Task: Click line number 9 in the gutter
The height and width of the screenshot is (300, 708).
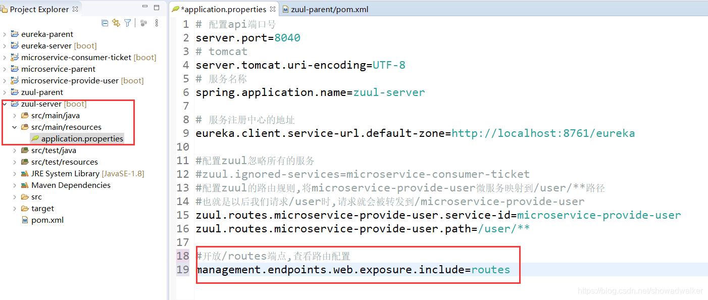Action: coord(186,133)
